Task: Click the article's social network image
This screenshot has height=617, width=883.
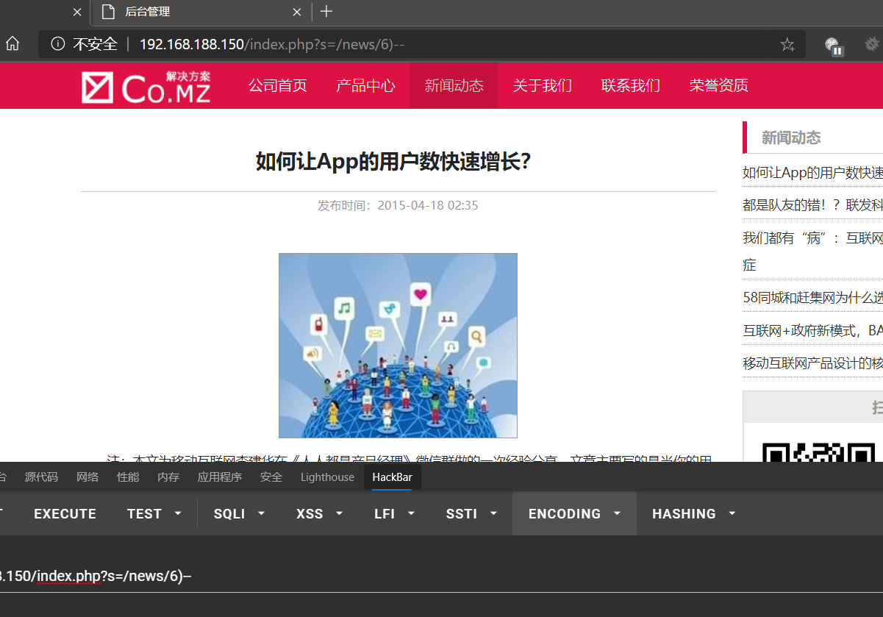Action: (x=398, y=346)
